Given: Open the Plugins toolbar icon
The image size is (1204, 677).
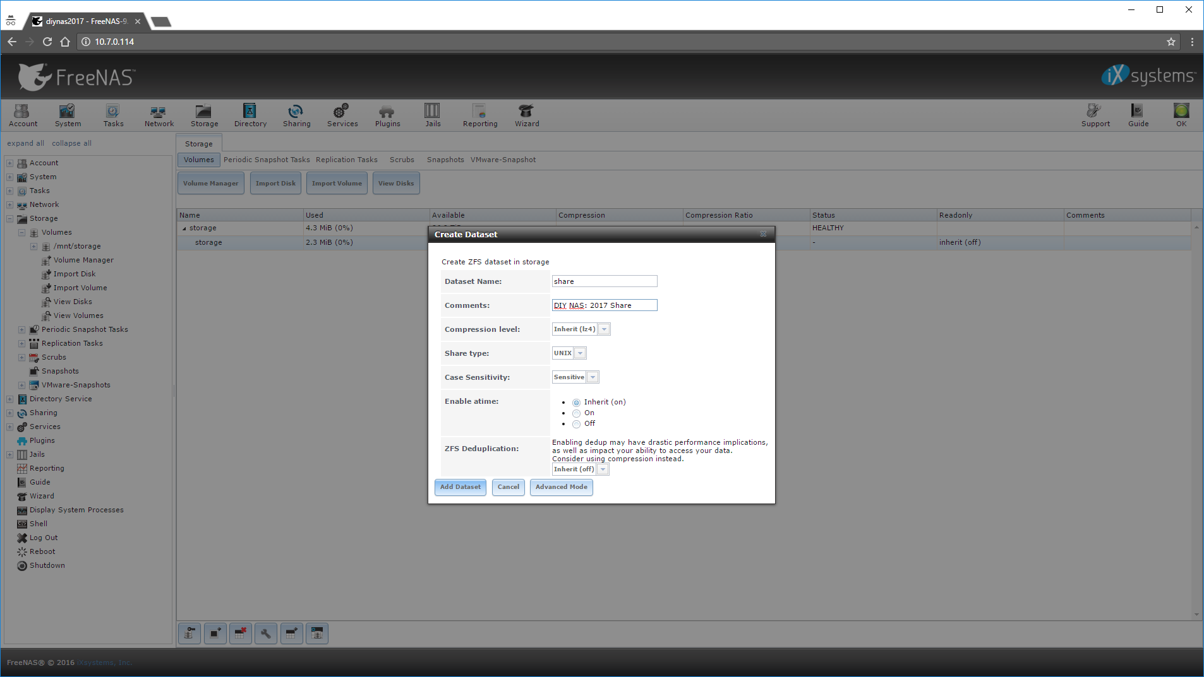Looking at the screenshot, I should [x=387, y=115].
